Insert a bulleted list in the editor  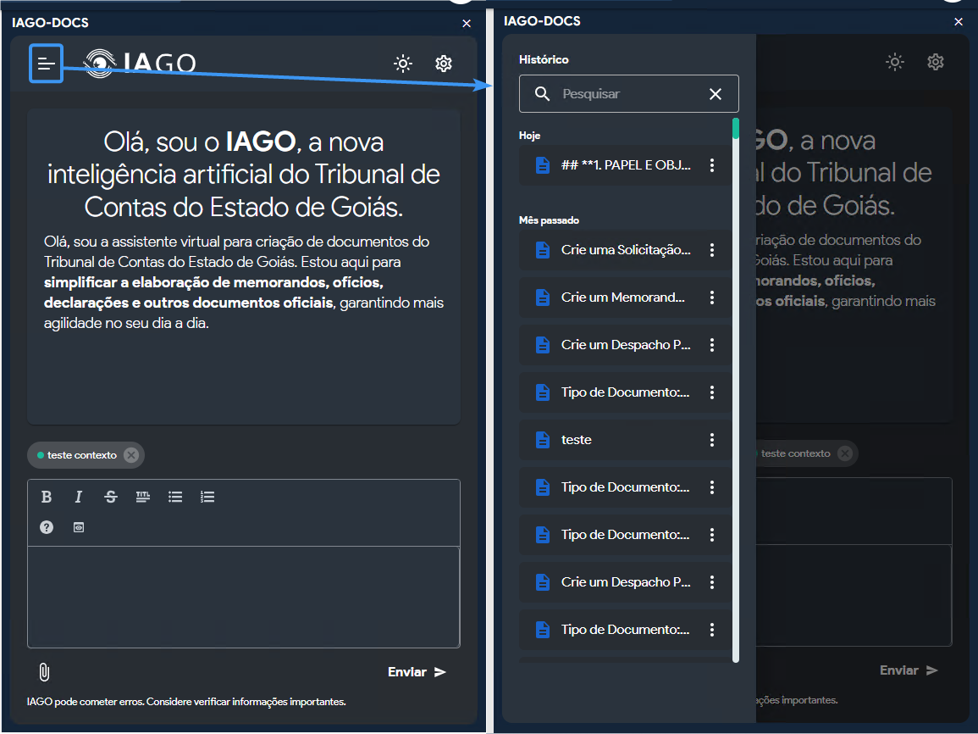pyautogui.click(x=175, y=497)
